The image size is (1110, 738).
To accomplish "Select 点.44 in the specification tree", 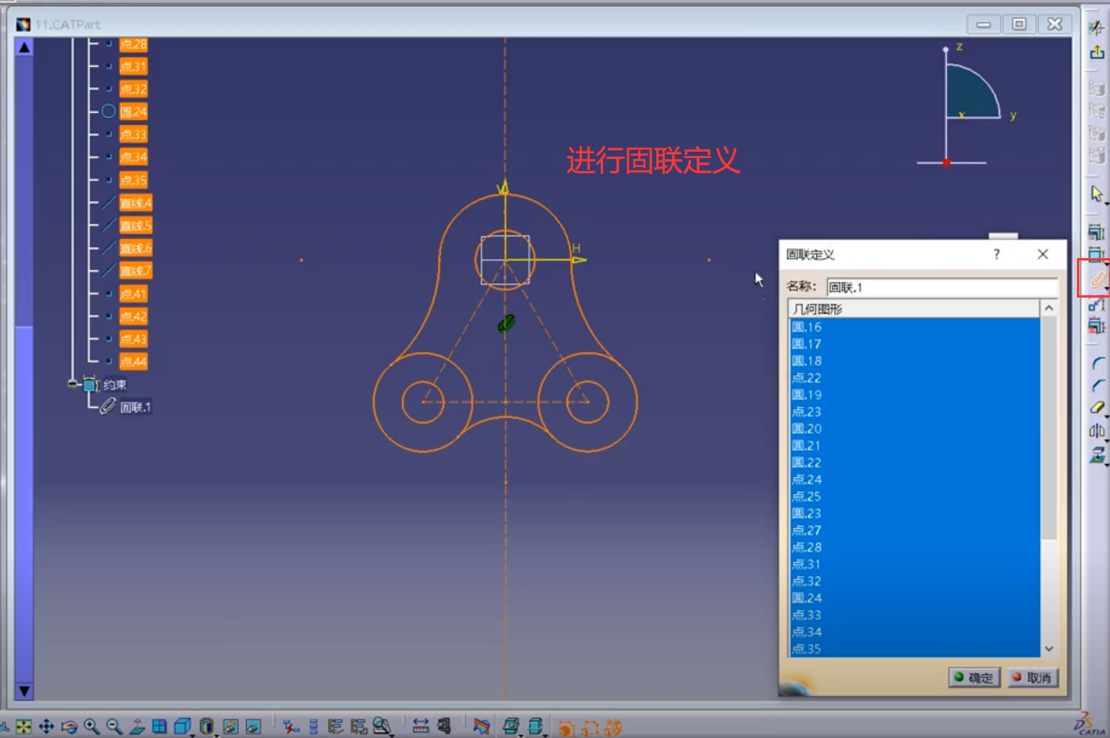I will [133, 361].
